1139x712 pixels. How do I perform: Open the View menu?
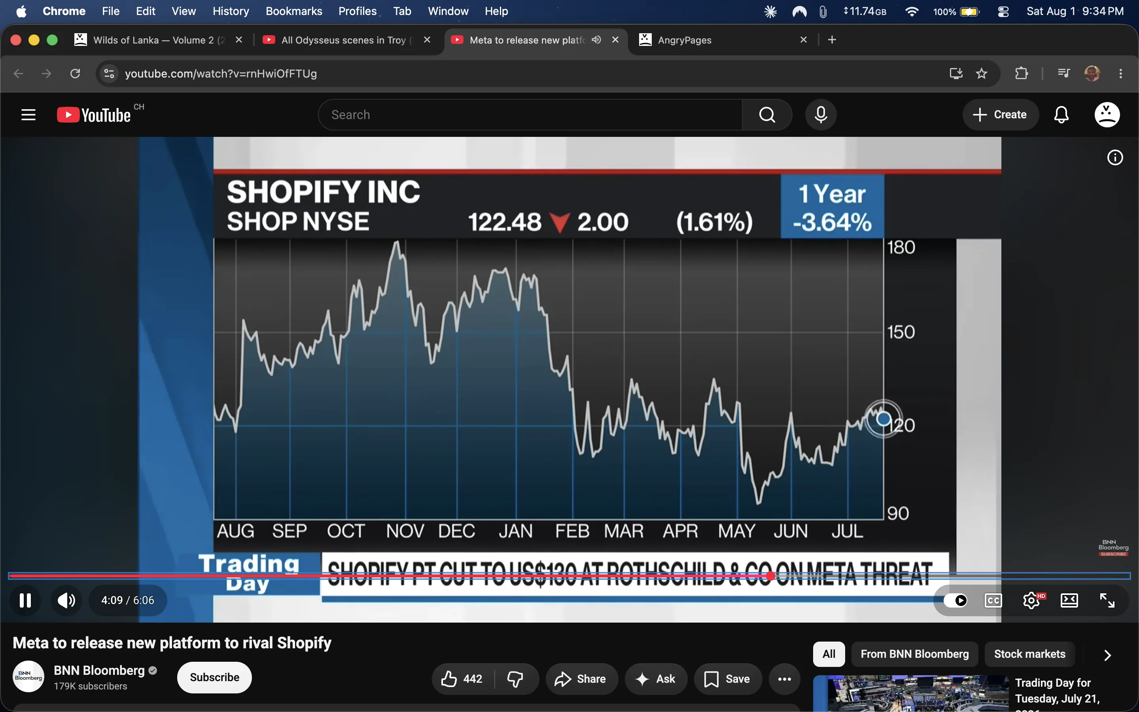pos(184,11)
